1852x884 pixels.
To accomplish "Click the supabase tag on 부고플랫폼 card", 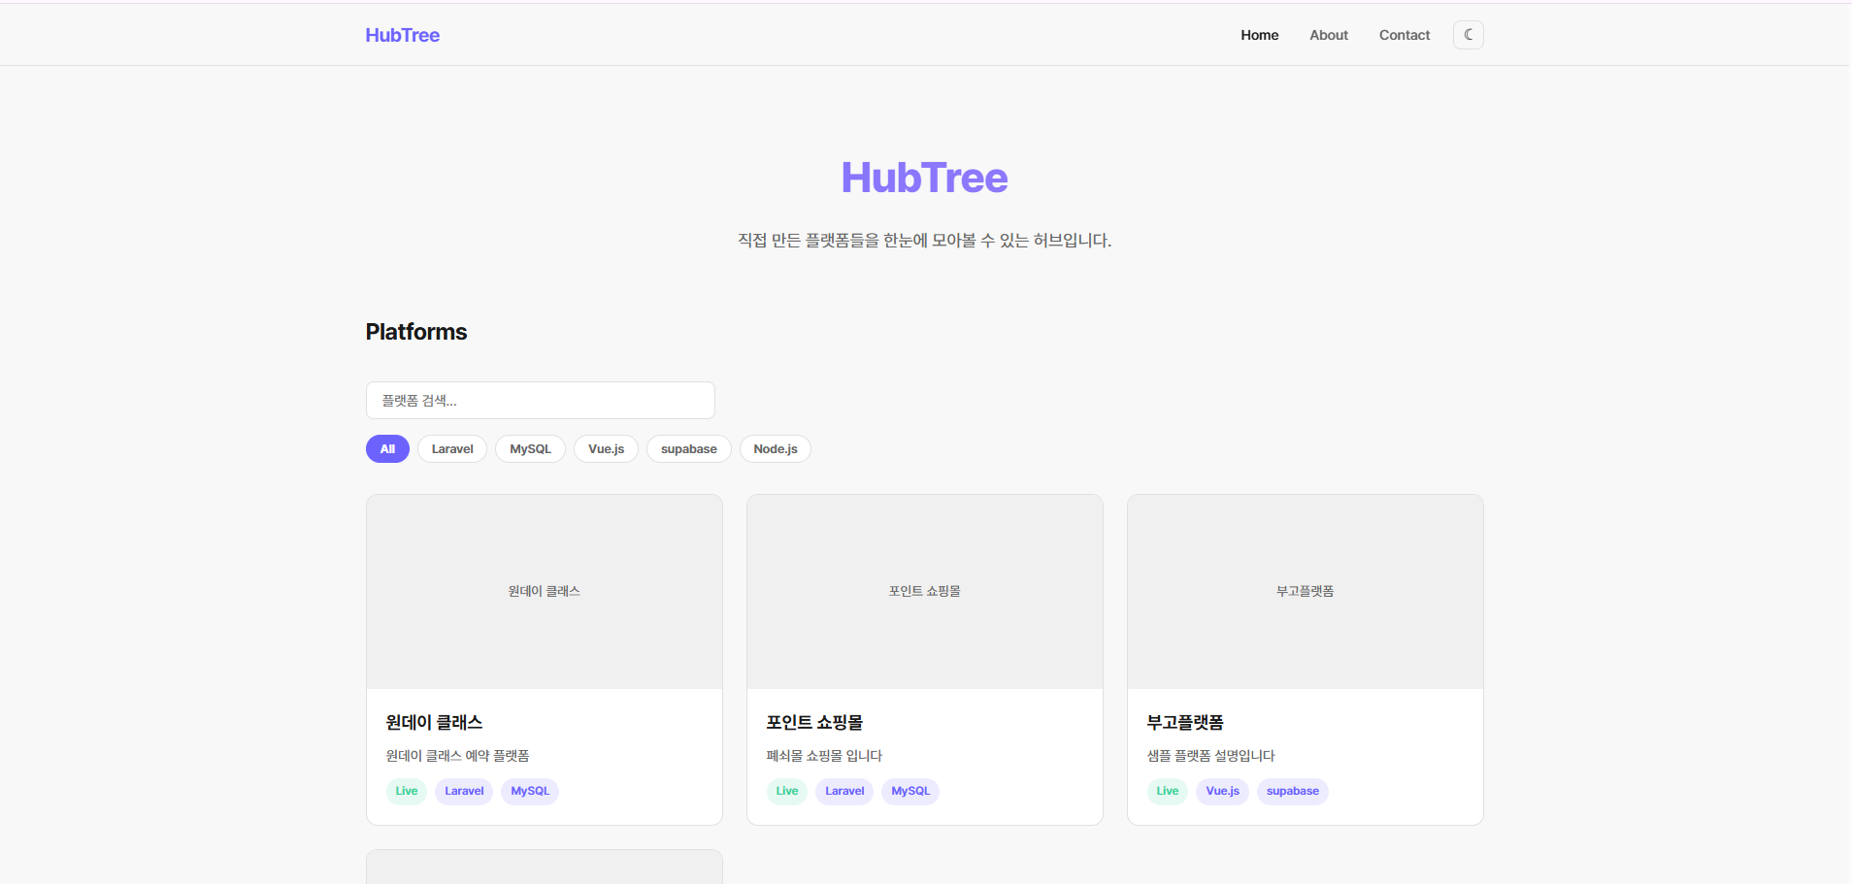I will point(1292,791).
